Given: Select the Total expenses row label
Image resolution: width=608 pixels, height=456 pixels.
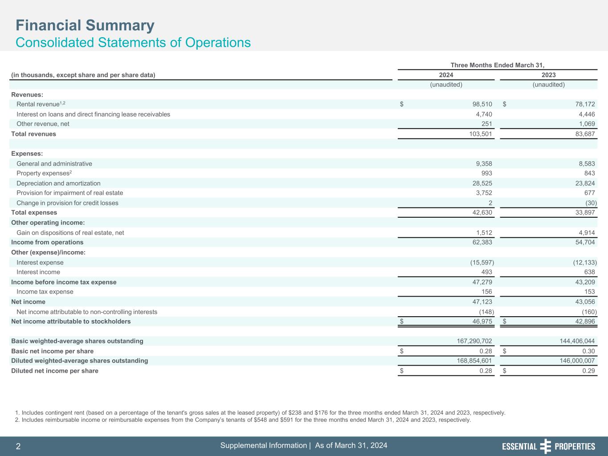Looking at the screenshot, I should point(34,213).
